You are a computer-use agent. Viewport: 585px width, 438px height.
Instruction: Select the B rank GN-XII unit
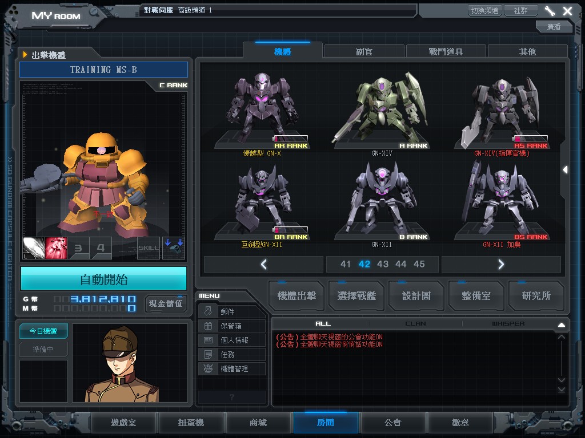tap(382, 205)
